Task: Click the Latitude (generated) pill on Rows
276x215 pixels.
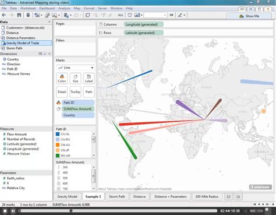Action: coord(143,33)
